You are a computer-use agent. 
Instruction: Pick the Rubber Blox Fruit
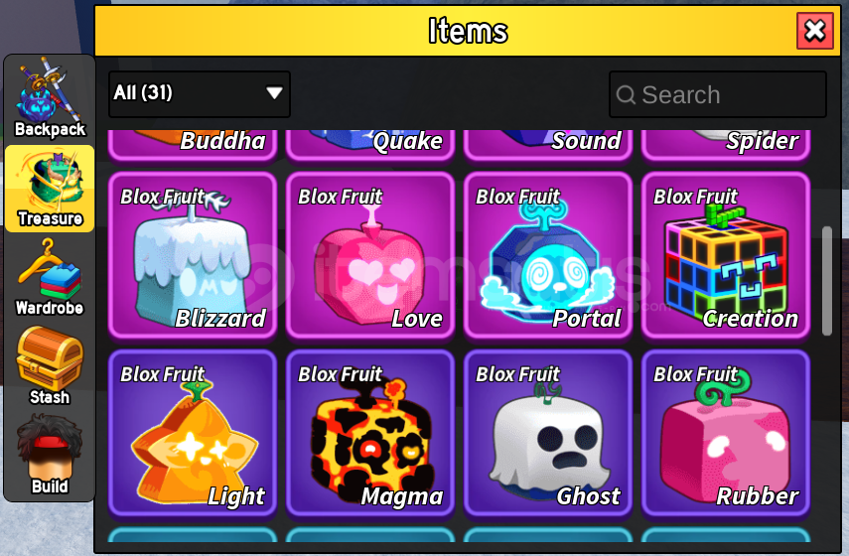pyautogui.click(x=726, y=433)
